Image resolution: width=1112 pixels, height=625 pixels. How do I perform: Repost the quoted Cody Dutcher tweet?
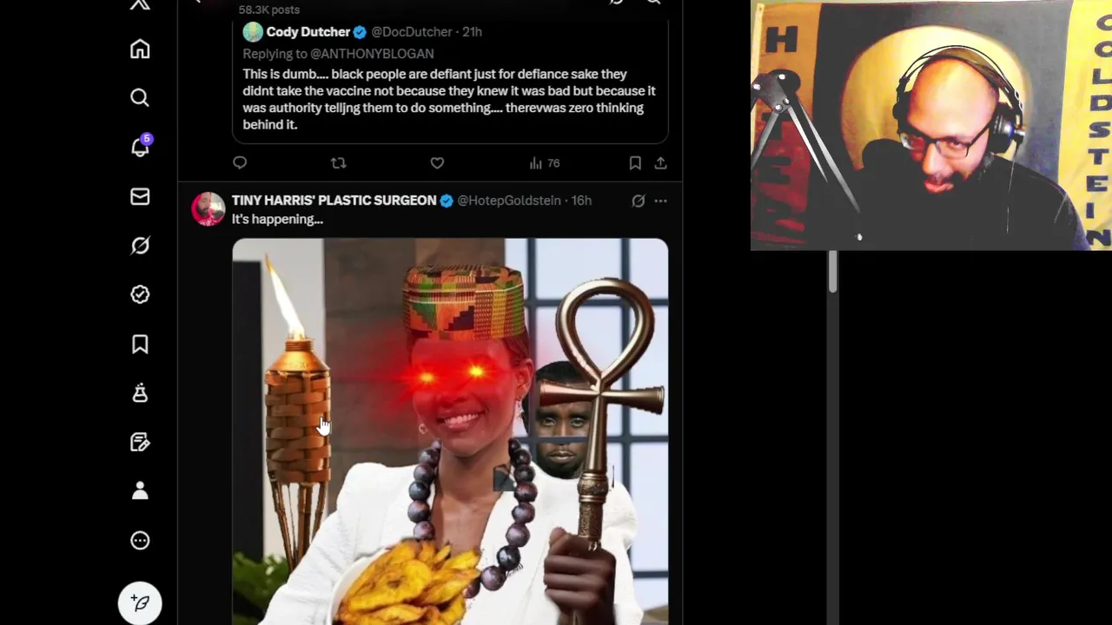coord(339,163)
